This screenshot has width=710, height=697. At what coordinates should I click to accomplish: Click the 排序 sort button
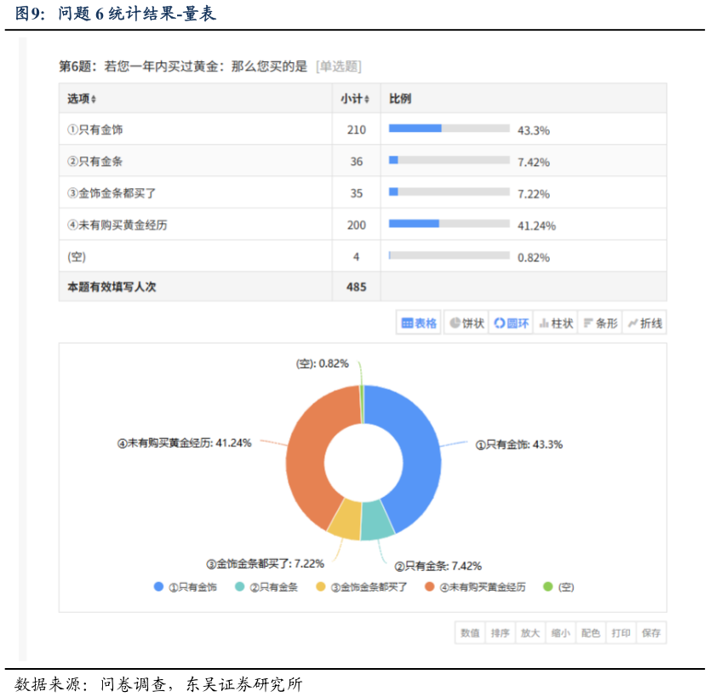pyautogui.click(x=500, y=632)
